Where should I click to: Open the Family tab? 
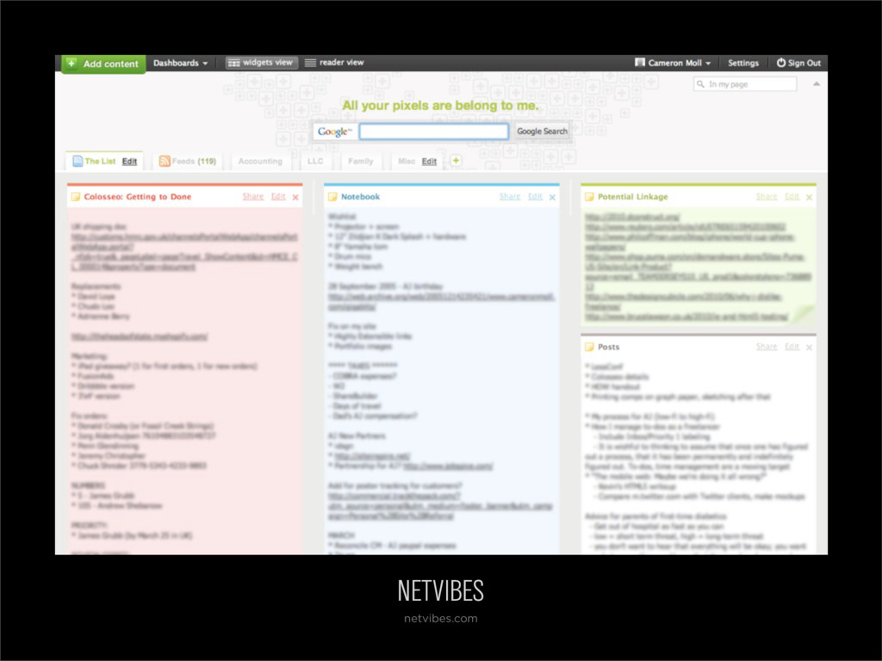[361, 161]
